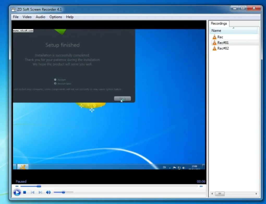Minimize the ZD Soft Screen Recorder window
The width and height of the screenshot is (266, 204).
235,8
